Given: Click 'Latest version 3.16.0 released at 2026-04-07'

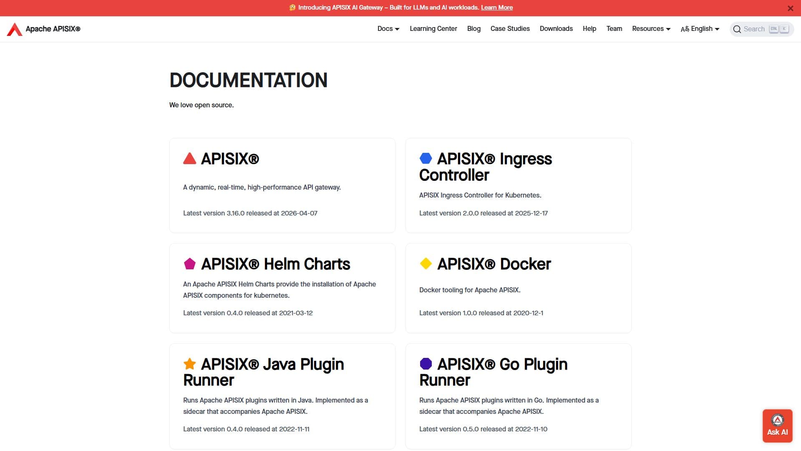Looking at the screenshot, I should coord(250,213).
